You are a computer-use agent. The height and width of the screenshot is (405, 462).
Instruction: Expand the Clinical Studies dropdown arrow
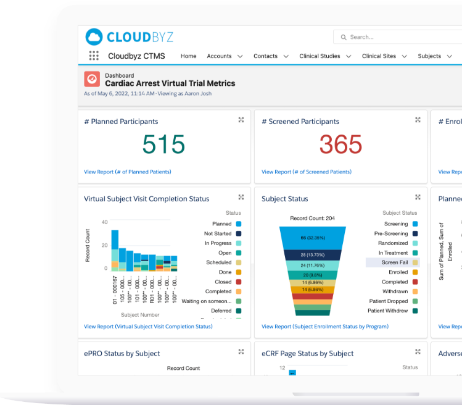click(349, 56)
